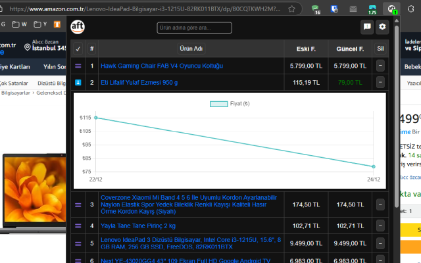Open the orange T bookmark

click(57, 24)
